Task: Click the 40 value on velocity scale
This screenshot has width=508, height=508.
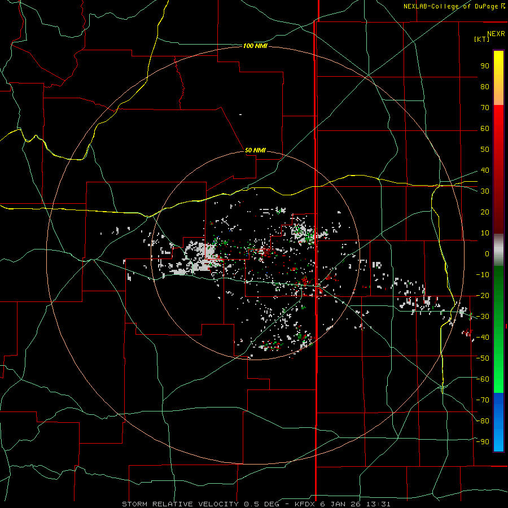Action: click(485, 170)
